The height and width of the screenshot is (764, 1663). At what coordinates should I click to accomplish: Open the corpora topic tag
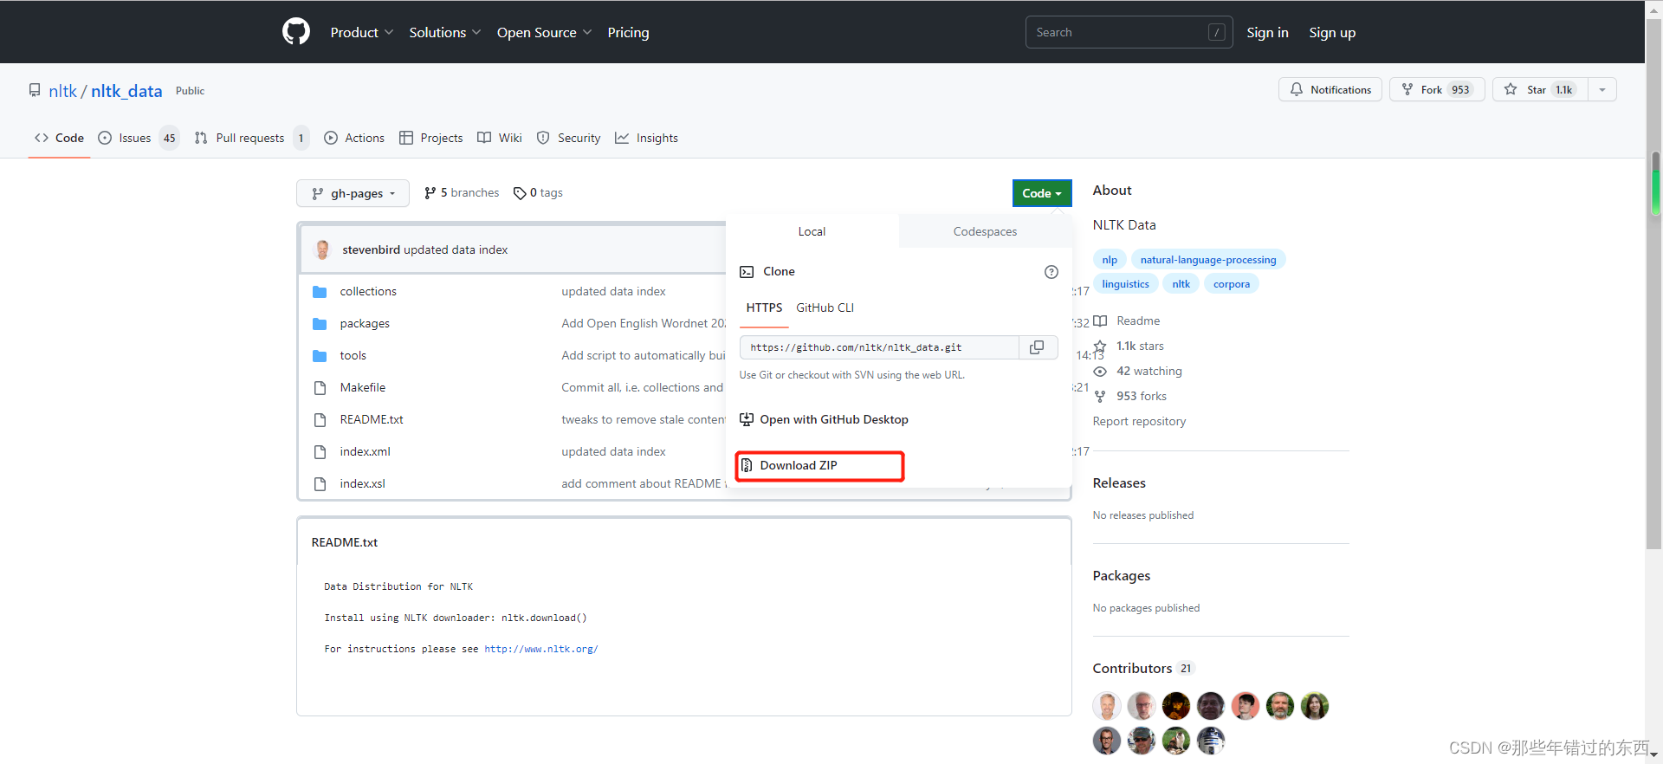point(1231,284)
